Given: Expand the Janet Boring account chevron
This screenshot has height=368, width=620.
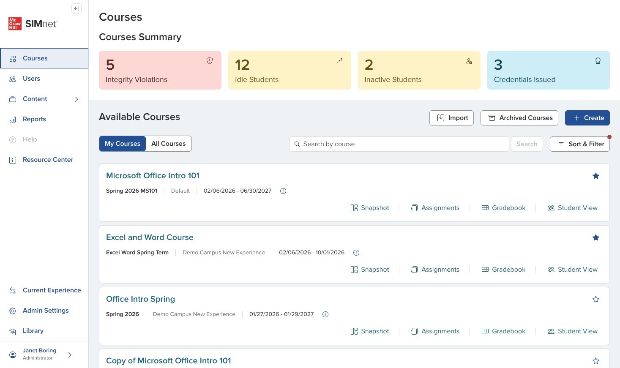Looking at the screenshot, I should tap(70, 355).
